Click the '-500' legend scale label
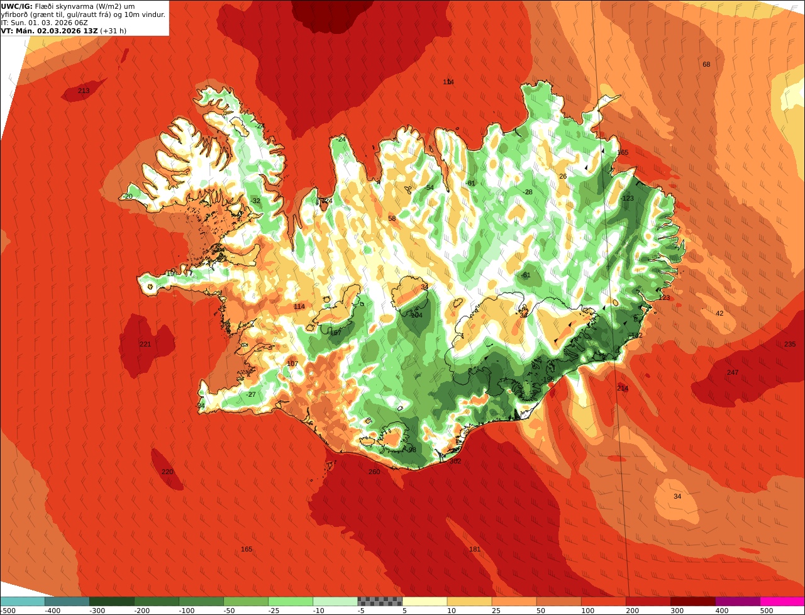Viewport: 805px width, 615px height. pyautogui.click(x=7, y=611)
